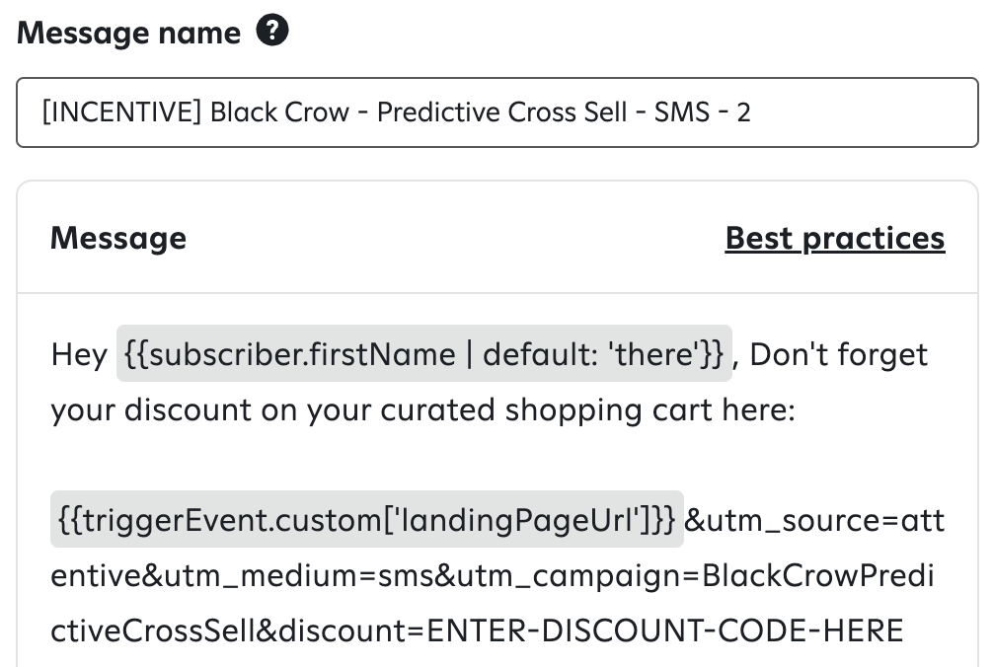Click the Message section heading

tap(118, 239)
